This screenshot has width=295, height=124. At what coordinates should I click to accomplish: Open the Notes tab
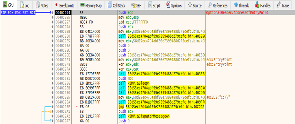coord(42,5)
